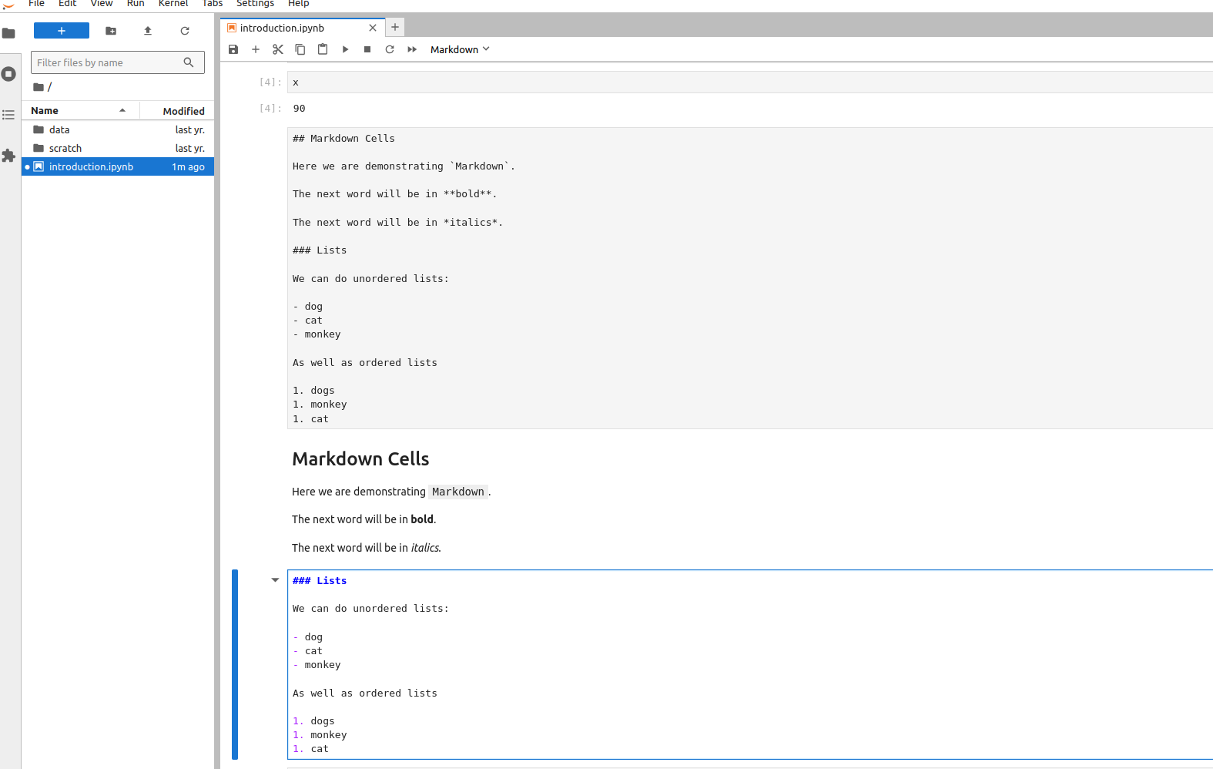Viewport: 1213px width, 769px height.
Task: Open the extension manager puzzle icon
Action: [x=8, y=156]
